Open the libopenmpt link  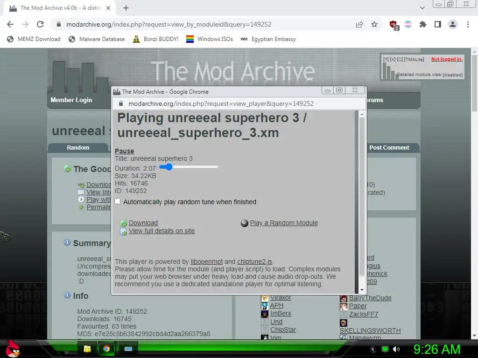(207, 262)
